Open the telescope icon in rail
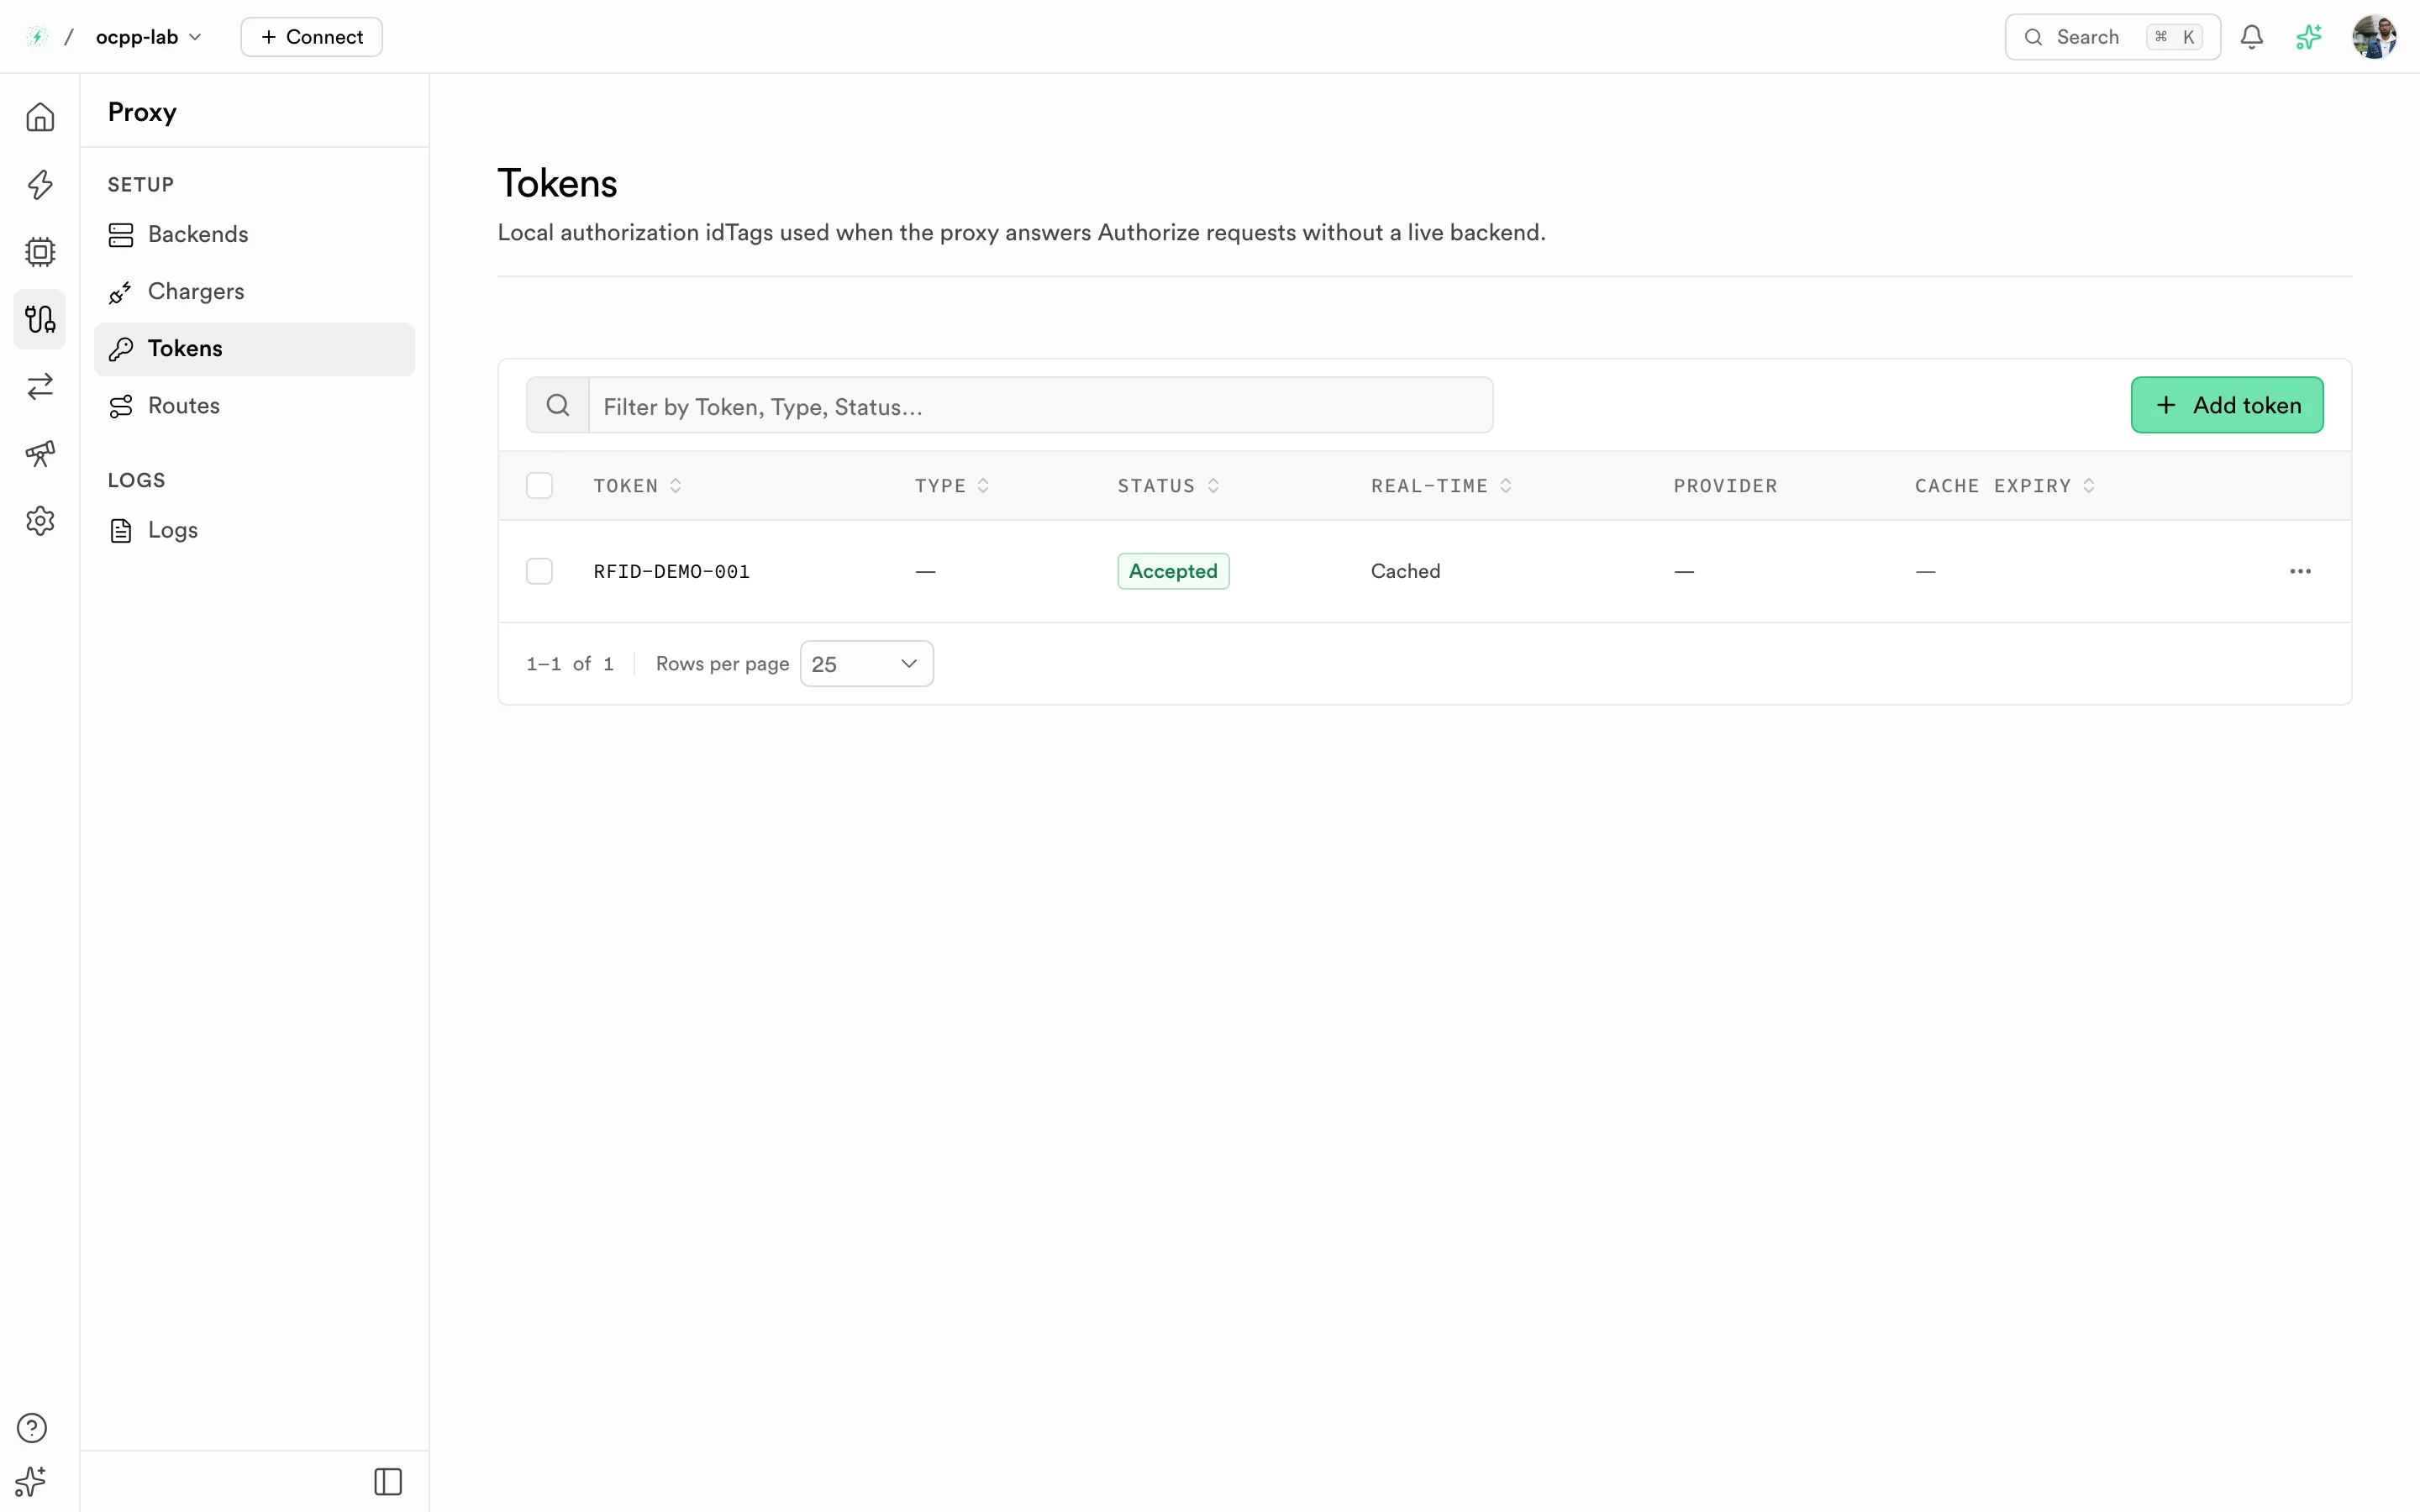This screenshot has width=2420, height=1512. (40, 453)
